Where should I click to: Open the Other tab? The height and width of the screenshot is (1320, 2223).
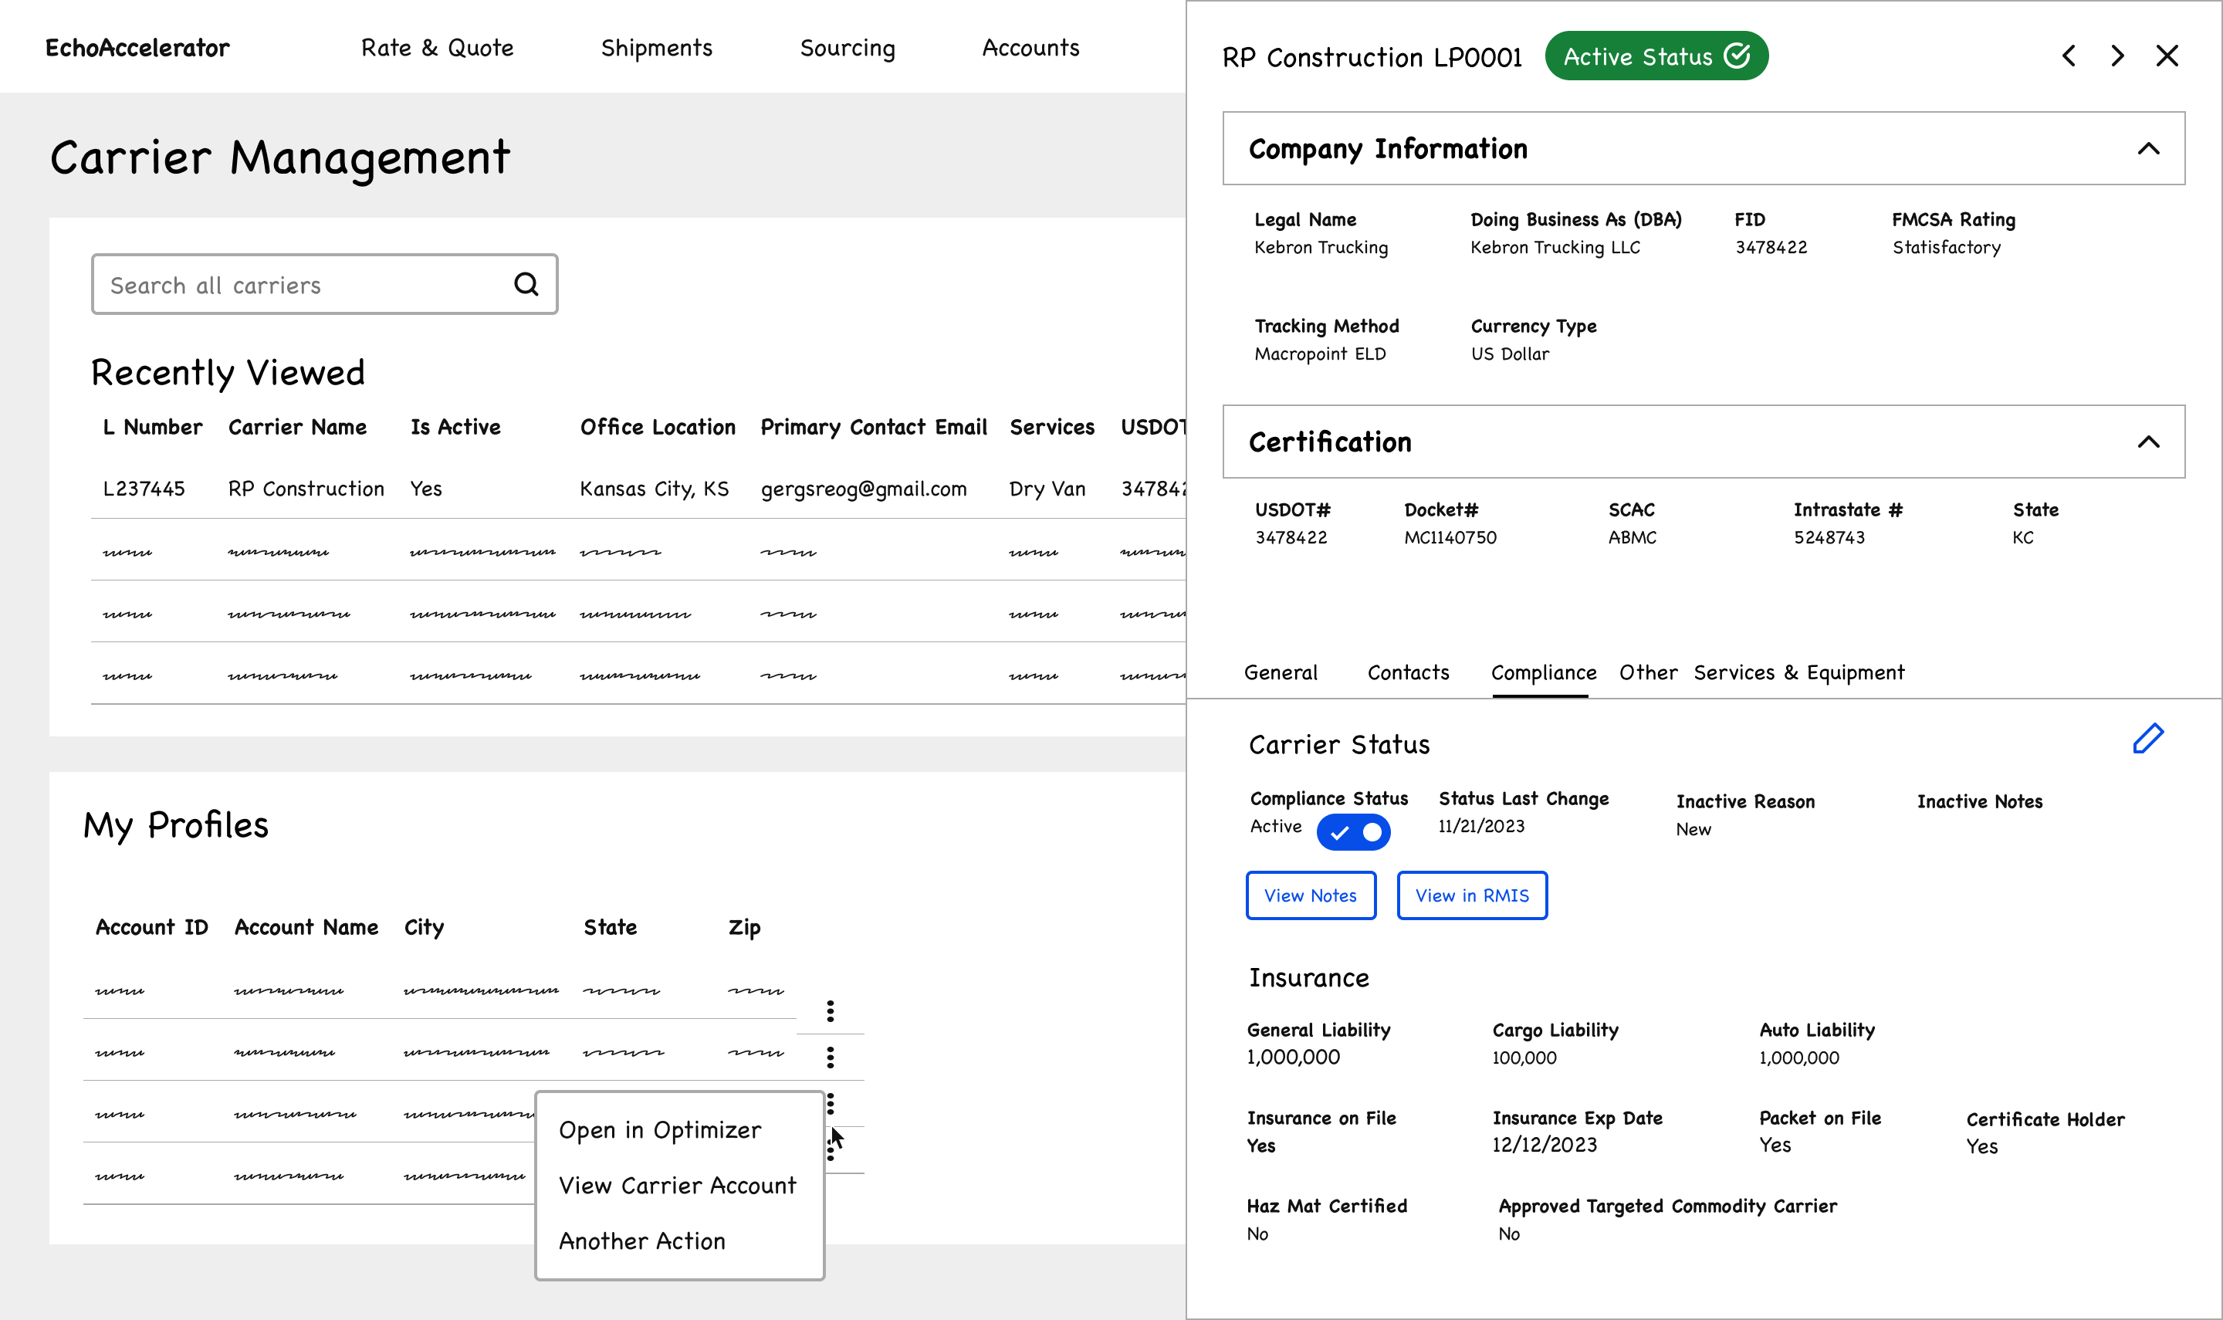point(1648,672)
